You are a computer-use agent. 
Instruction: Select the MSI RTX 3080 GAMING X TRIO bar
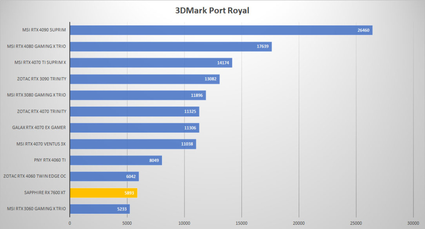138,95
